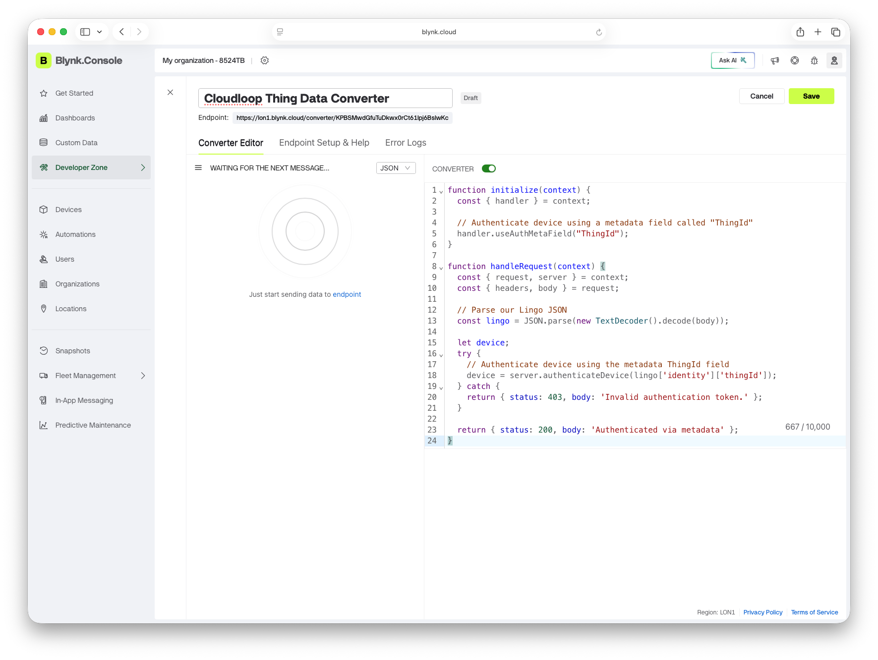Open the Devices cube icon
The image size is (878, 660).
click(x=44, y=210)
